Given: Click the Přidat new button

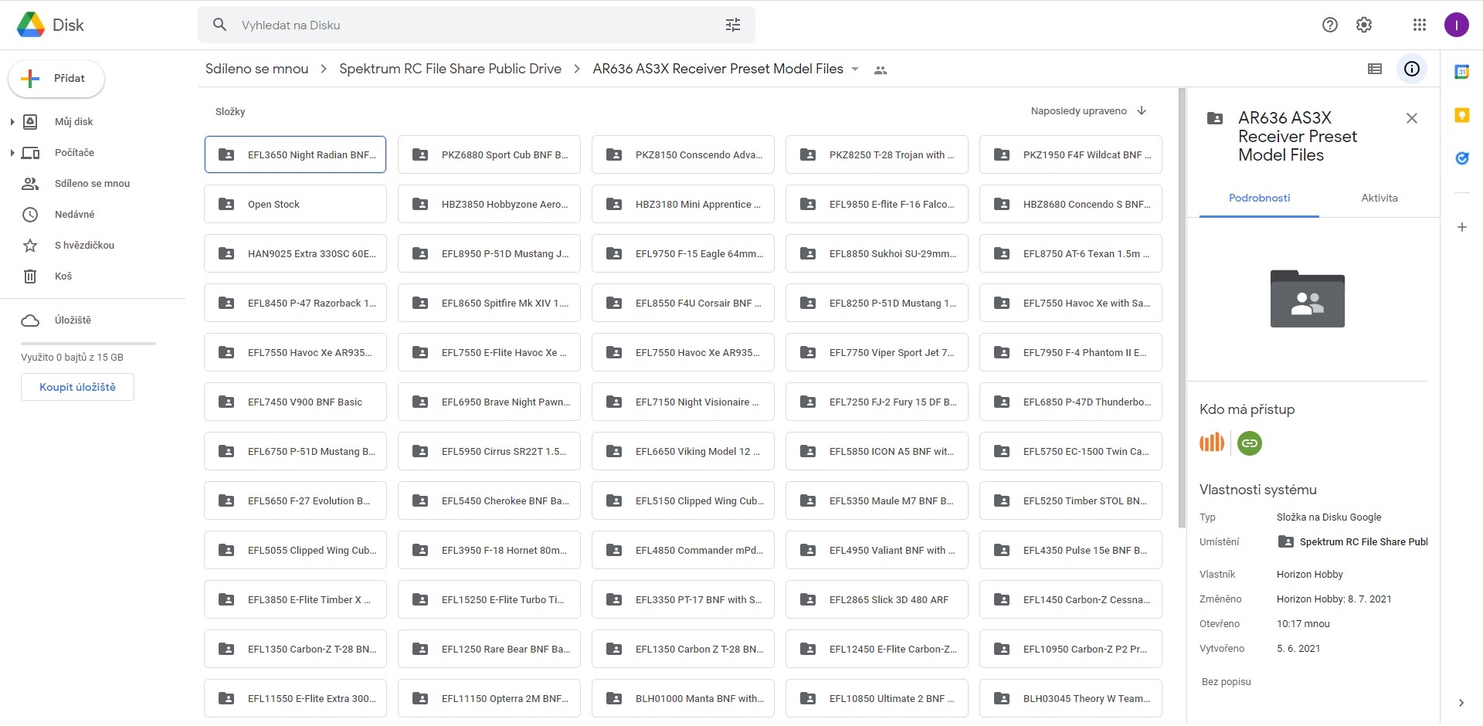Looking at the screenshot, I should tap(56, 79).
